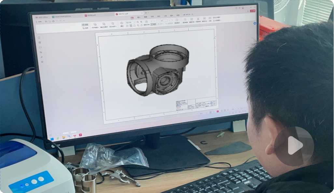This screenshot has width=334, height=193.
Task: Open the 开始 (Start) ribbon tab
Action: (132, 18)
